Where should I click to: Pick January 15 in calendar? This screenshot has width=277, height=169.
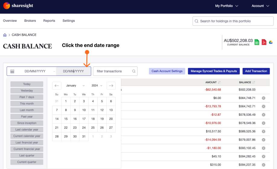pos(66,119)
